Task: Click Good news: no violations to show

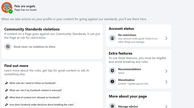Action: tap(35, 47)
